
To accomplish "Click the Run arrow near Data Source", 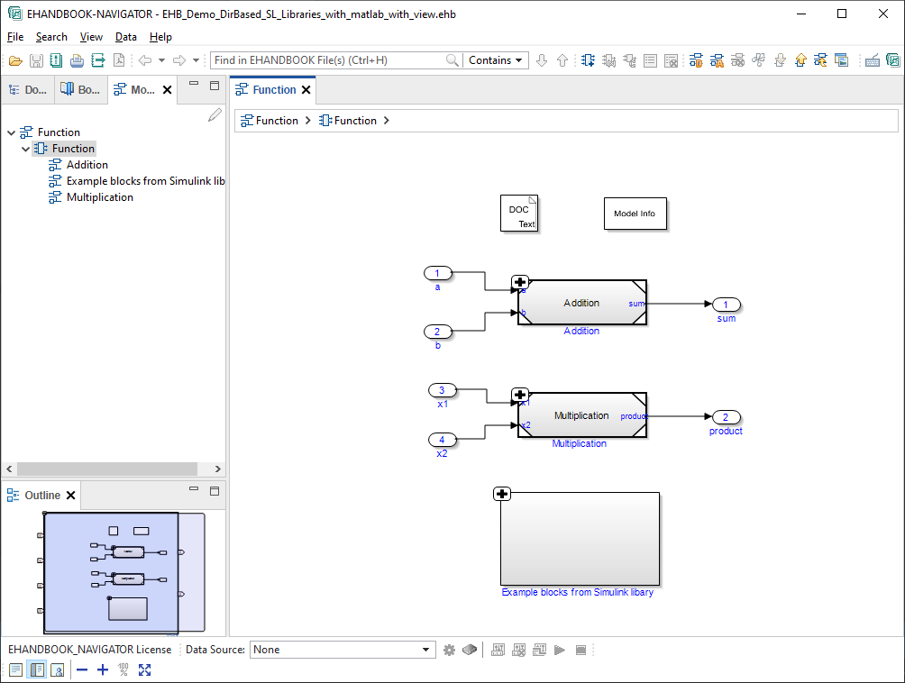I will [559, 650].
